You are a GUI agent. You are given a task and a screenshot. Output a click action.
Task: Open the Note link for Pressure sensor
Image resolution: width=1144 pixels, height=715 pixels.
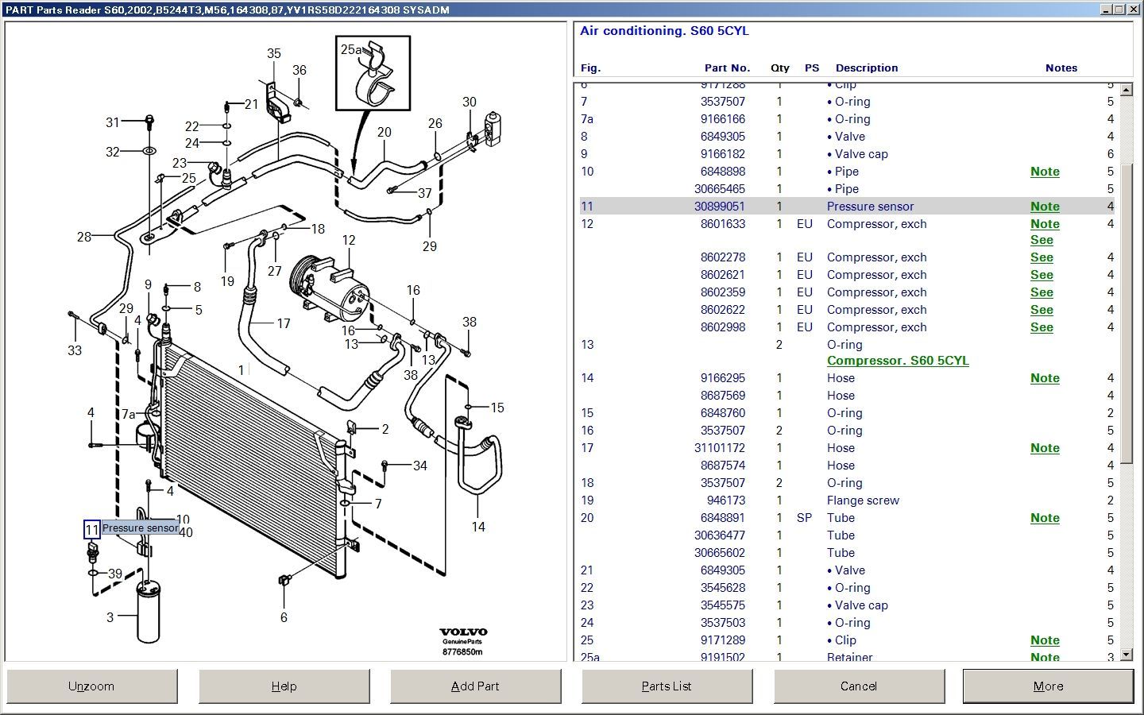pos(1045,207)
